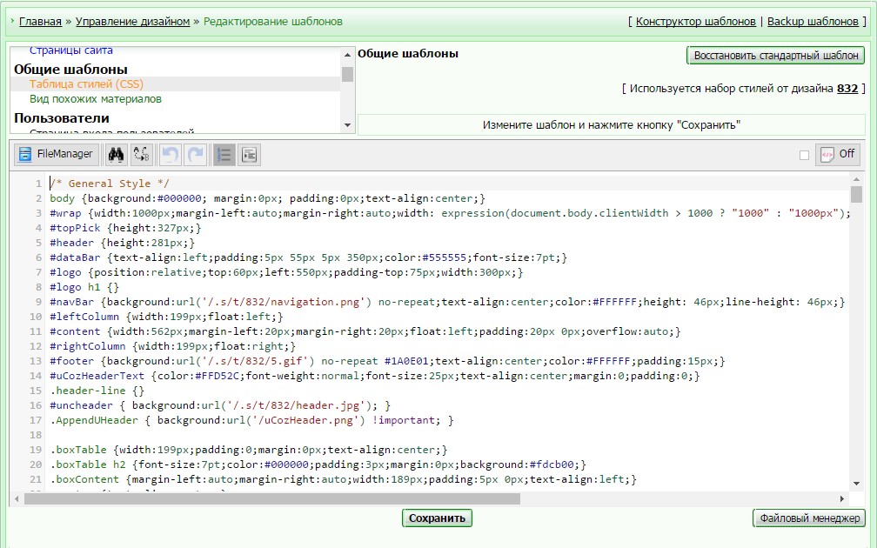The image size is (877, 548).
Task: Click the #rightColumn code line
Action: (x=173, y=347)
